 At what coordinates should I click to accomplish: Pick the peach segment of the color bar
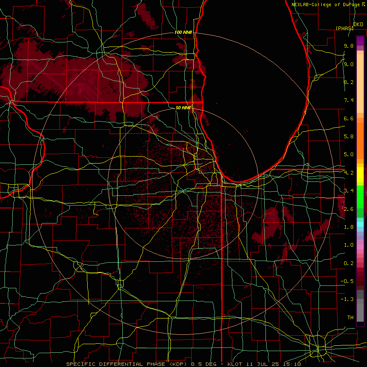tap(360, 84)
